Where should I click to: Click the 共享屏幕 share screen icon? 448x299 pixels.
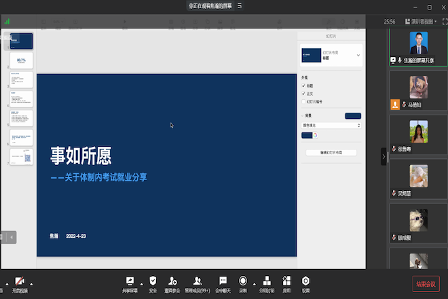pyautogui.click(x=129, y=281)
